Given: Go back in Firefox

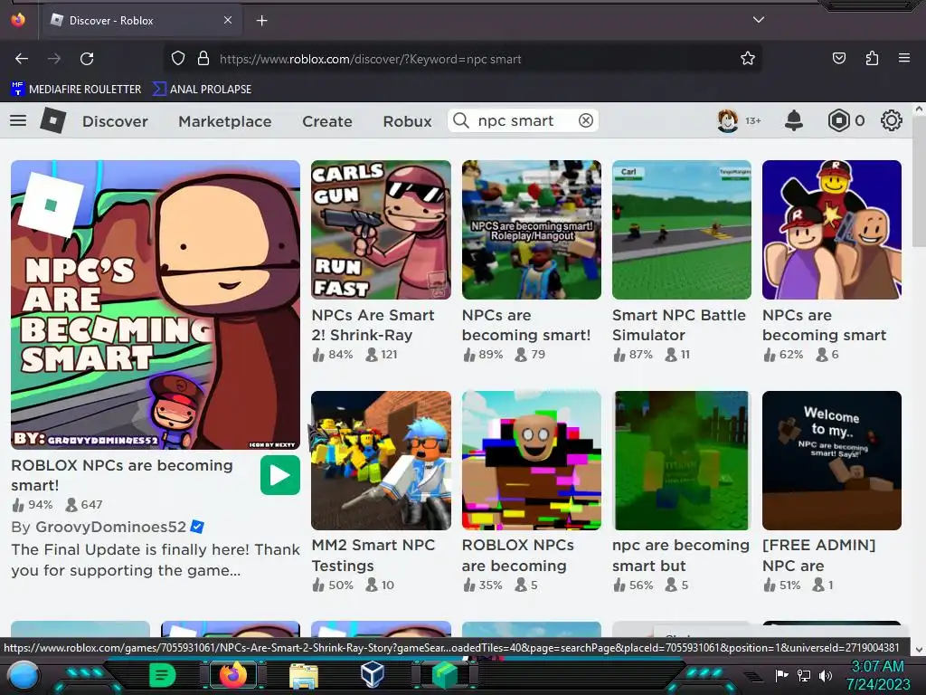Looking at the screenshot, I should click(x=22, y=59).
